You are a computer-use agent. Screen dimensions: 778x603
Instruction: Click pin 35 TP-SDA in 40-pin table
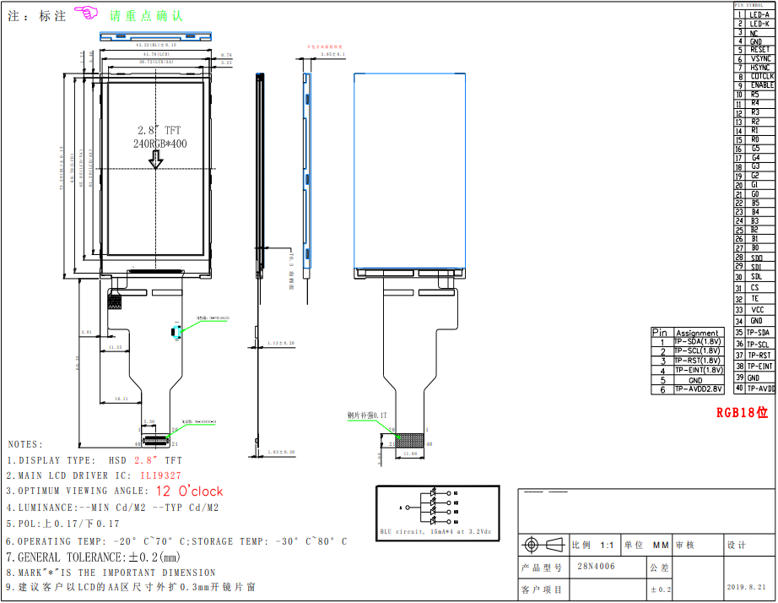(754, 333)
